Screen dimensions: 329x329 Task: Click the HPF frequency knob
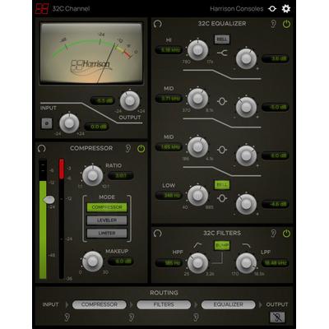pyautogui.click(x=197, y=263)
